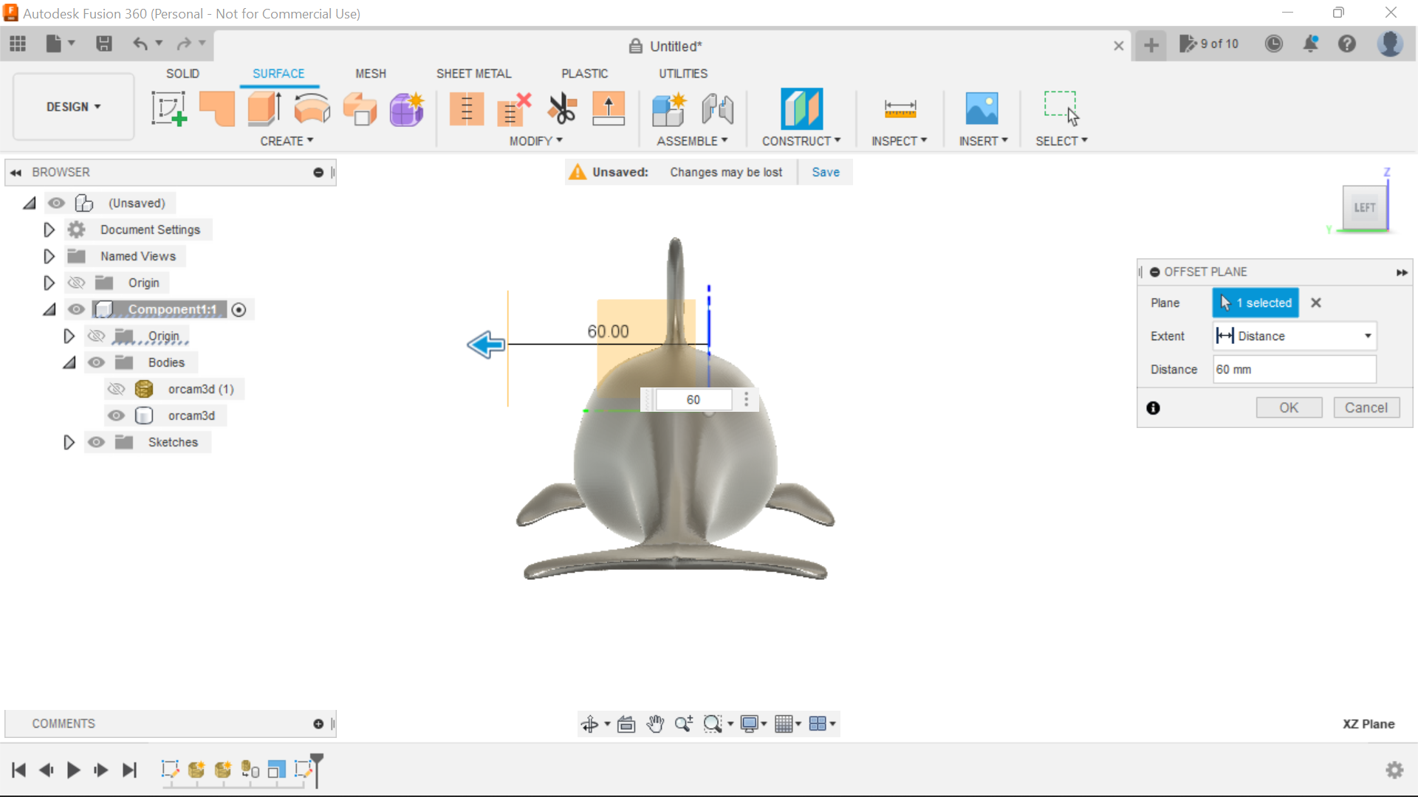The width and height of the screenshot is (1418, 797).
Task: Select the Create Sketch tool
Action: [168, 108]
